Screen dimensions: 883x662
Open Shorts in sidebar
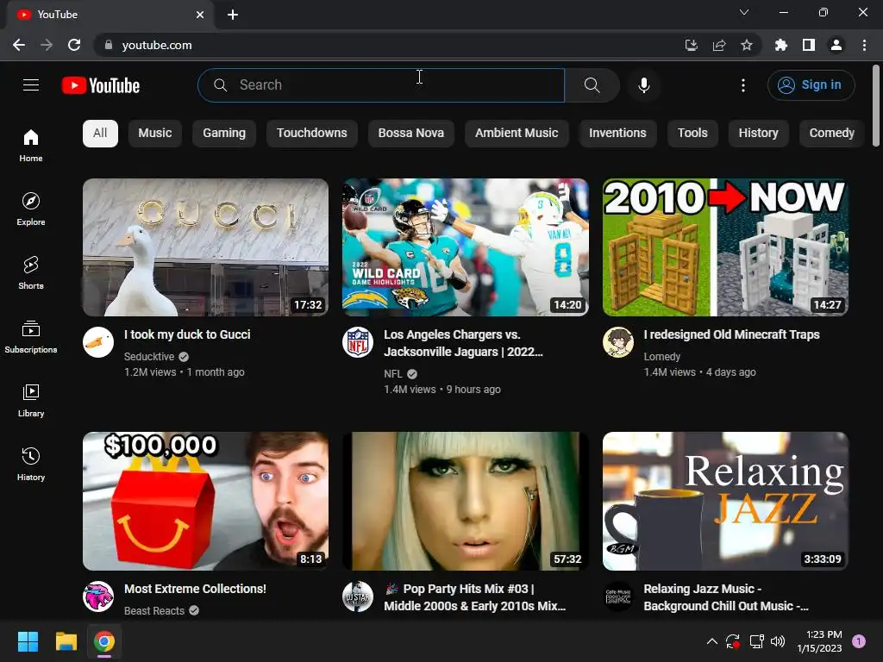tap(31, 272)
